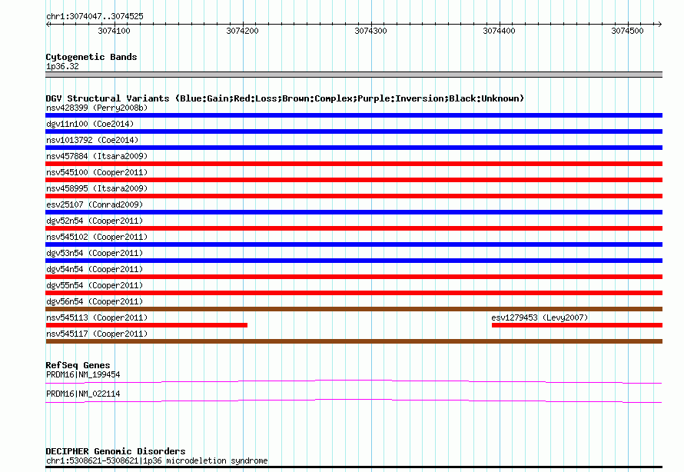Click the DGV Structural Variants track title
The width and height of the screenshot is (684, 472).
pos(285,98)
